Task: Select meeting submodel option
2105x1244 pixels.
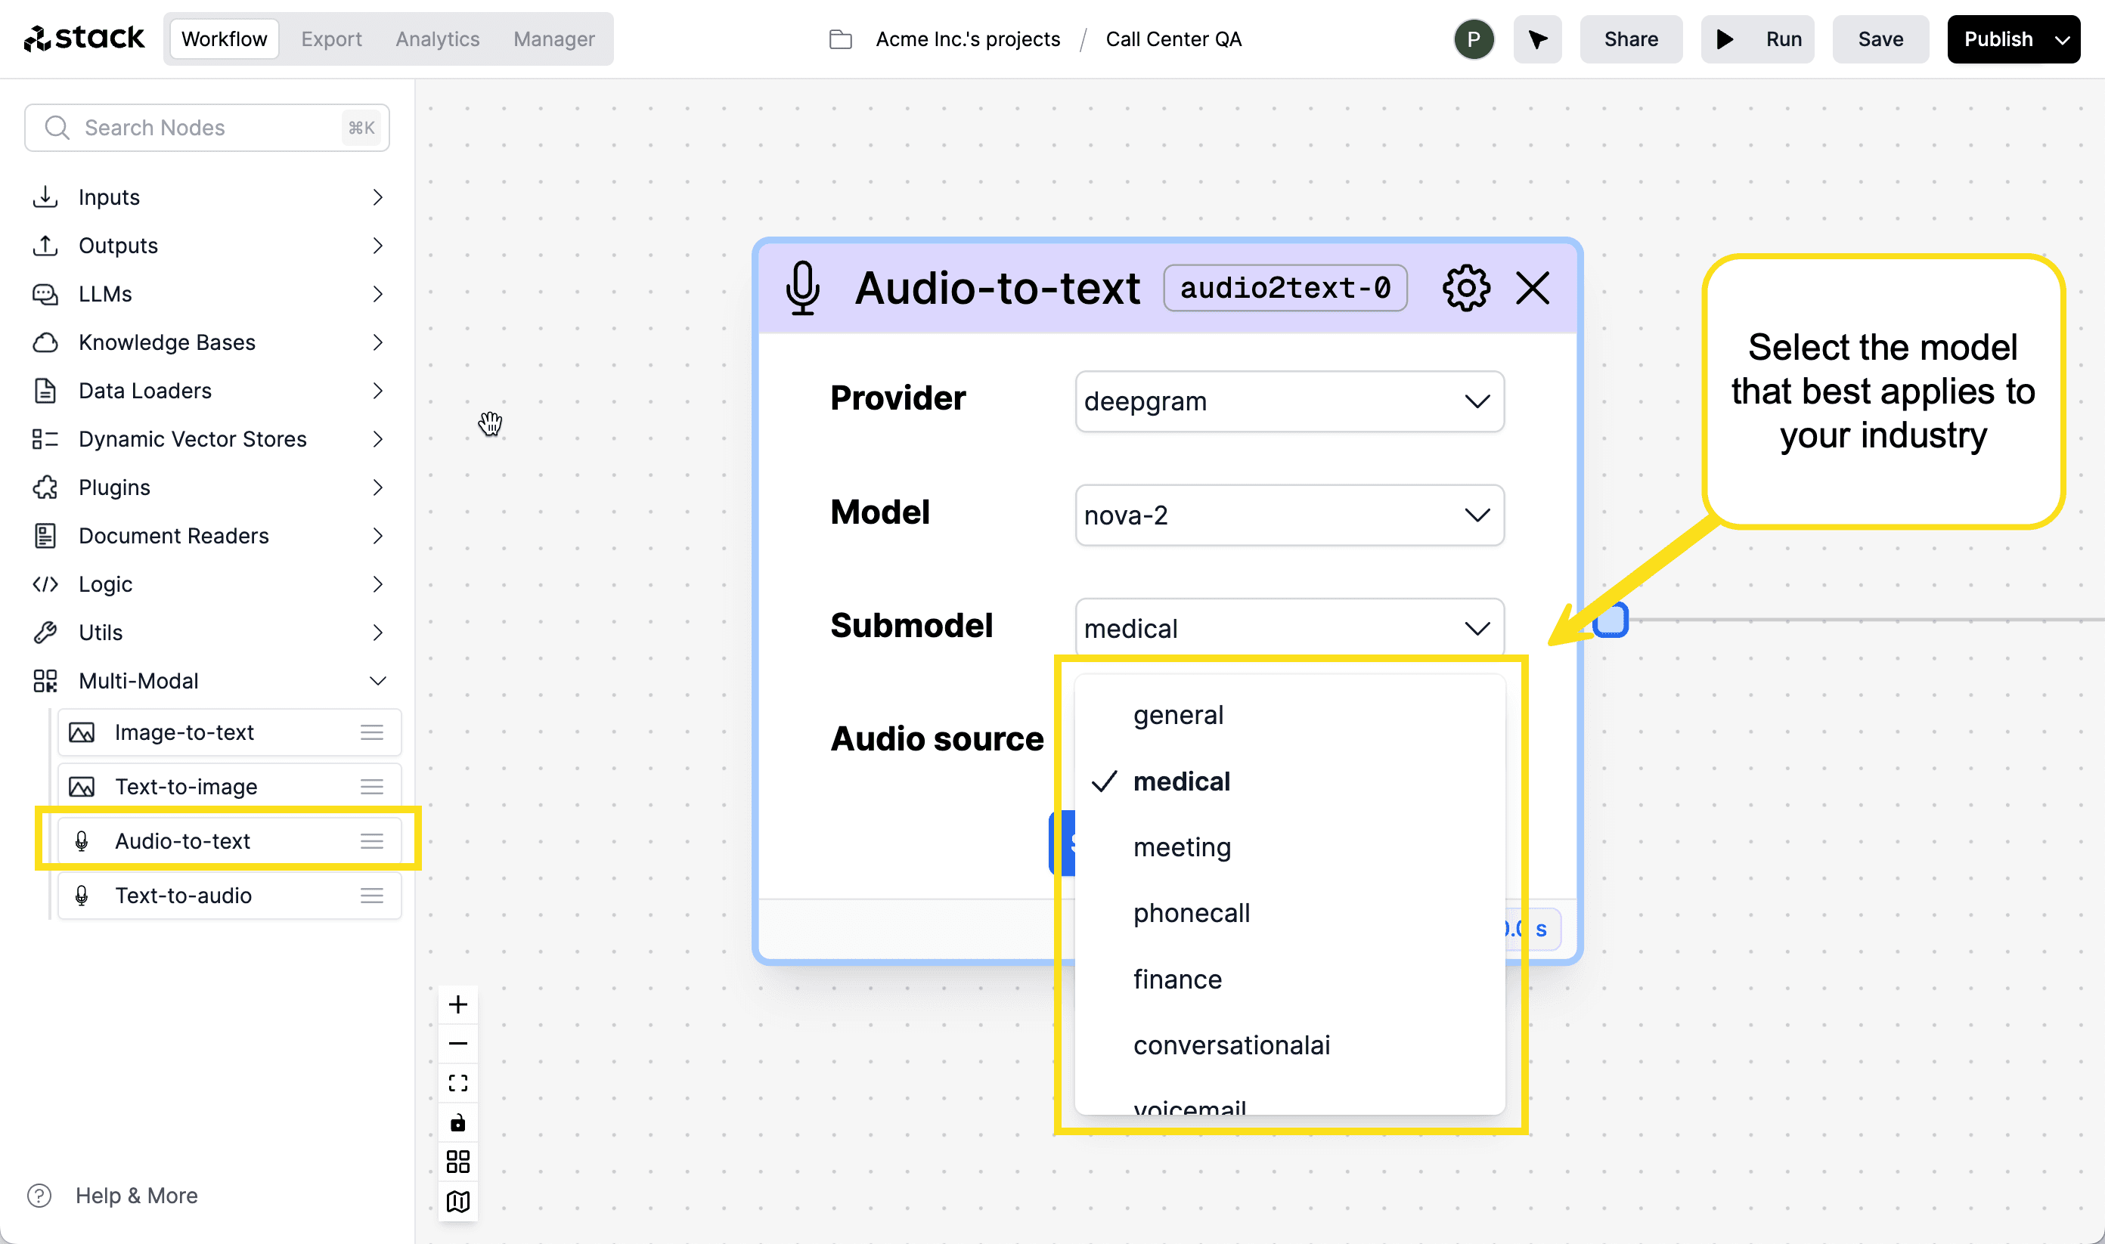Action: tap(1289, 847)
